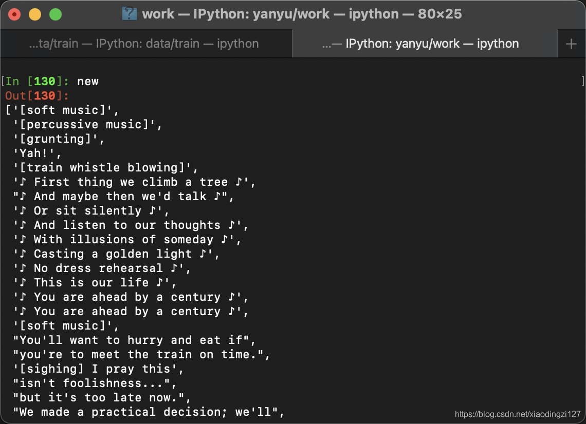Viewport: 586px width, 424px height.
Task: Open a new terminal tab with plus
Action: [571, 44]
